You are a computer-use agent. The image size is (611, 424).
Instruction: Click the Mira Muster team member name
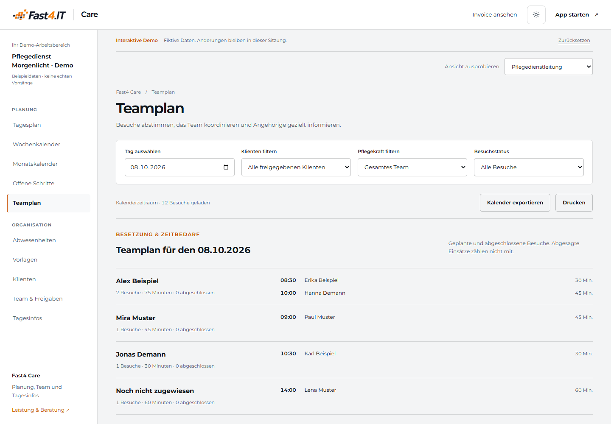pos(136,318)
